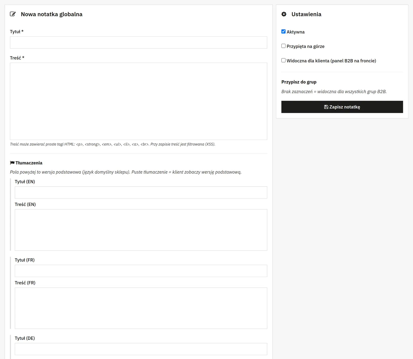Click the Pola powyżej description text
This screenshot has width=413, height=359.
coord(126,172)
